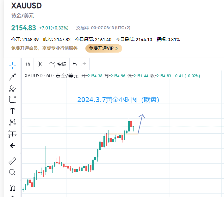Click the 黄金/美元 subtitle under the symbol
This screenshot has width=224, height=197.
pyautogui.click(x=22, y=16)
